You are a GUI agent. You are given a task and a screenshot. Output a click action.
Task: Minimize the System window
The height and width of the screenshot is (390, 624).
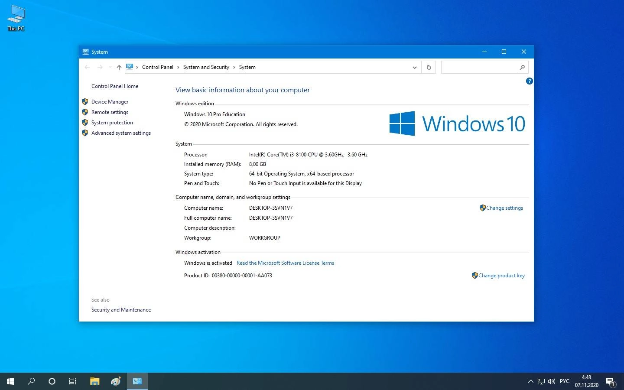pyautogui.click(x=484, y=52)
